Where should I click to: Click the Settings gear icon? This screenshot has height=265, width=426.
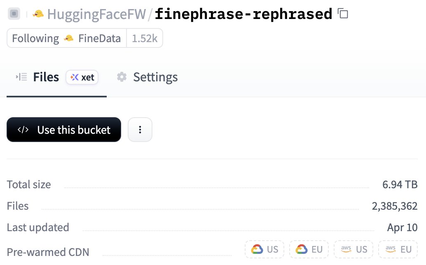[x=122, y=77]
